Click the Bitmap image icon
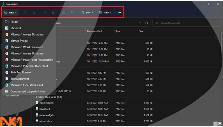223x127 pixels. [7, 41]
